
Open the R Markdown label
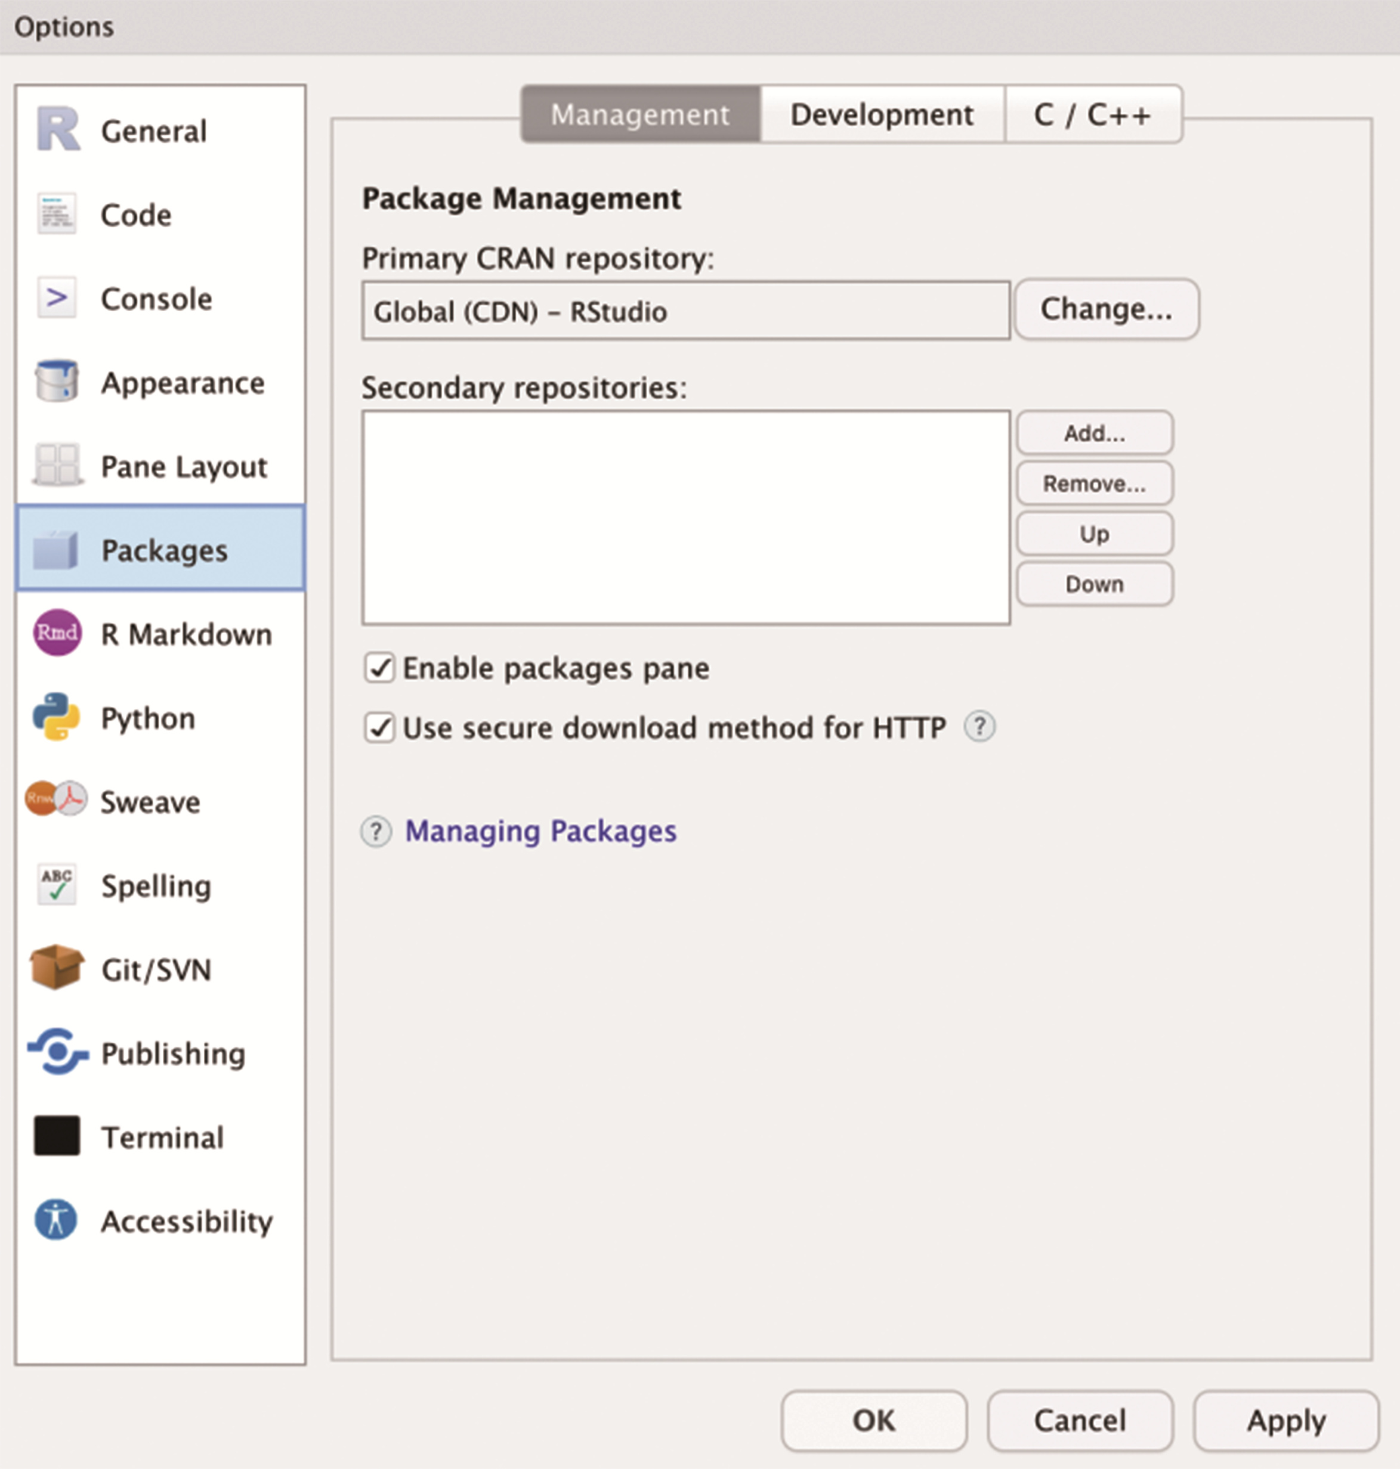click(187, 634)
